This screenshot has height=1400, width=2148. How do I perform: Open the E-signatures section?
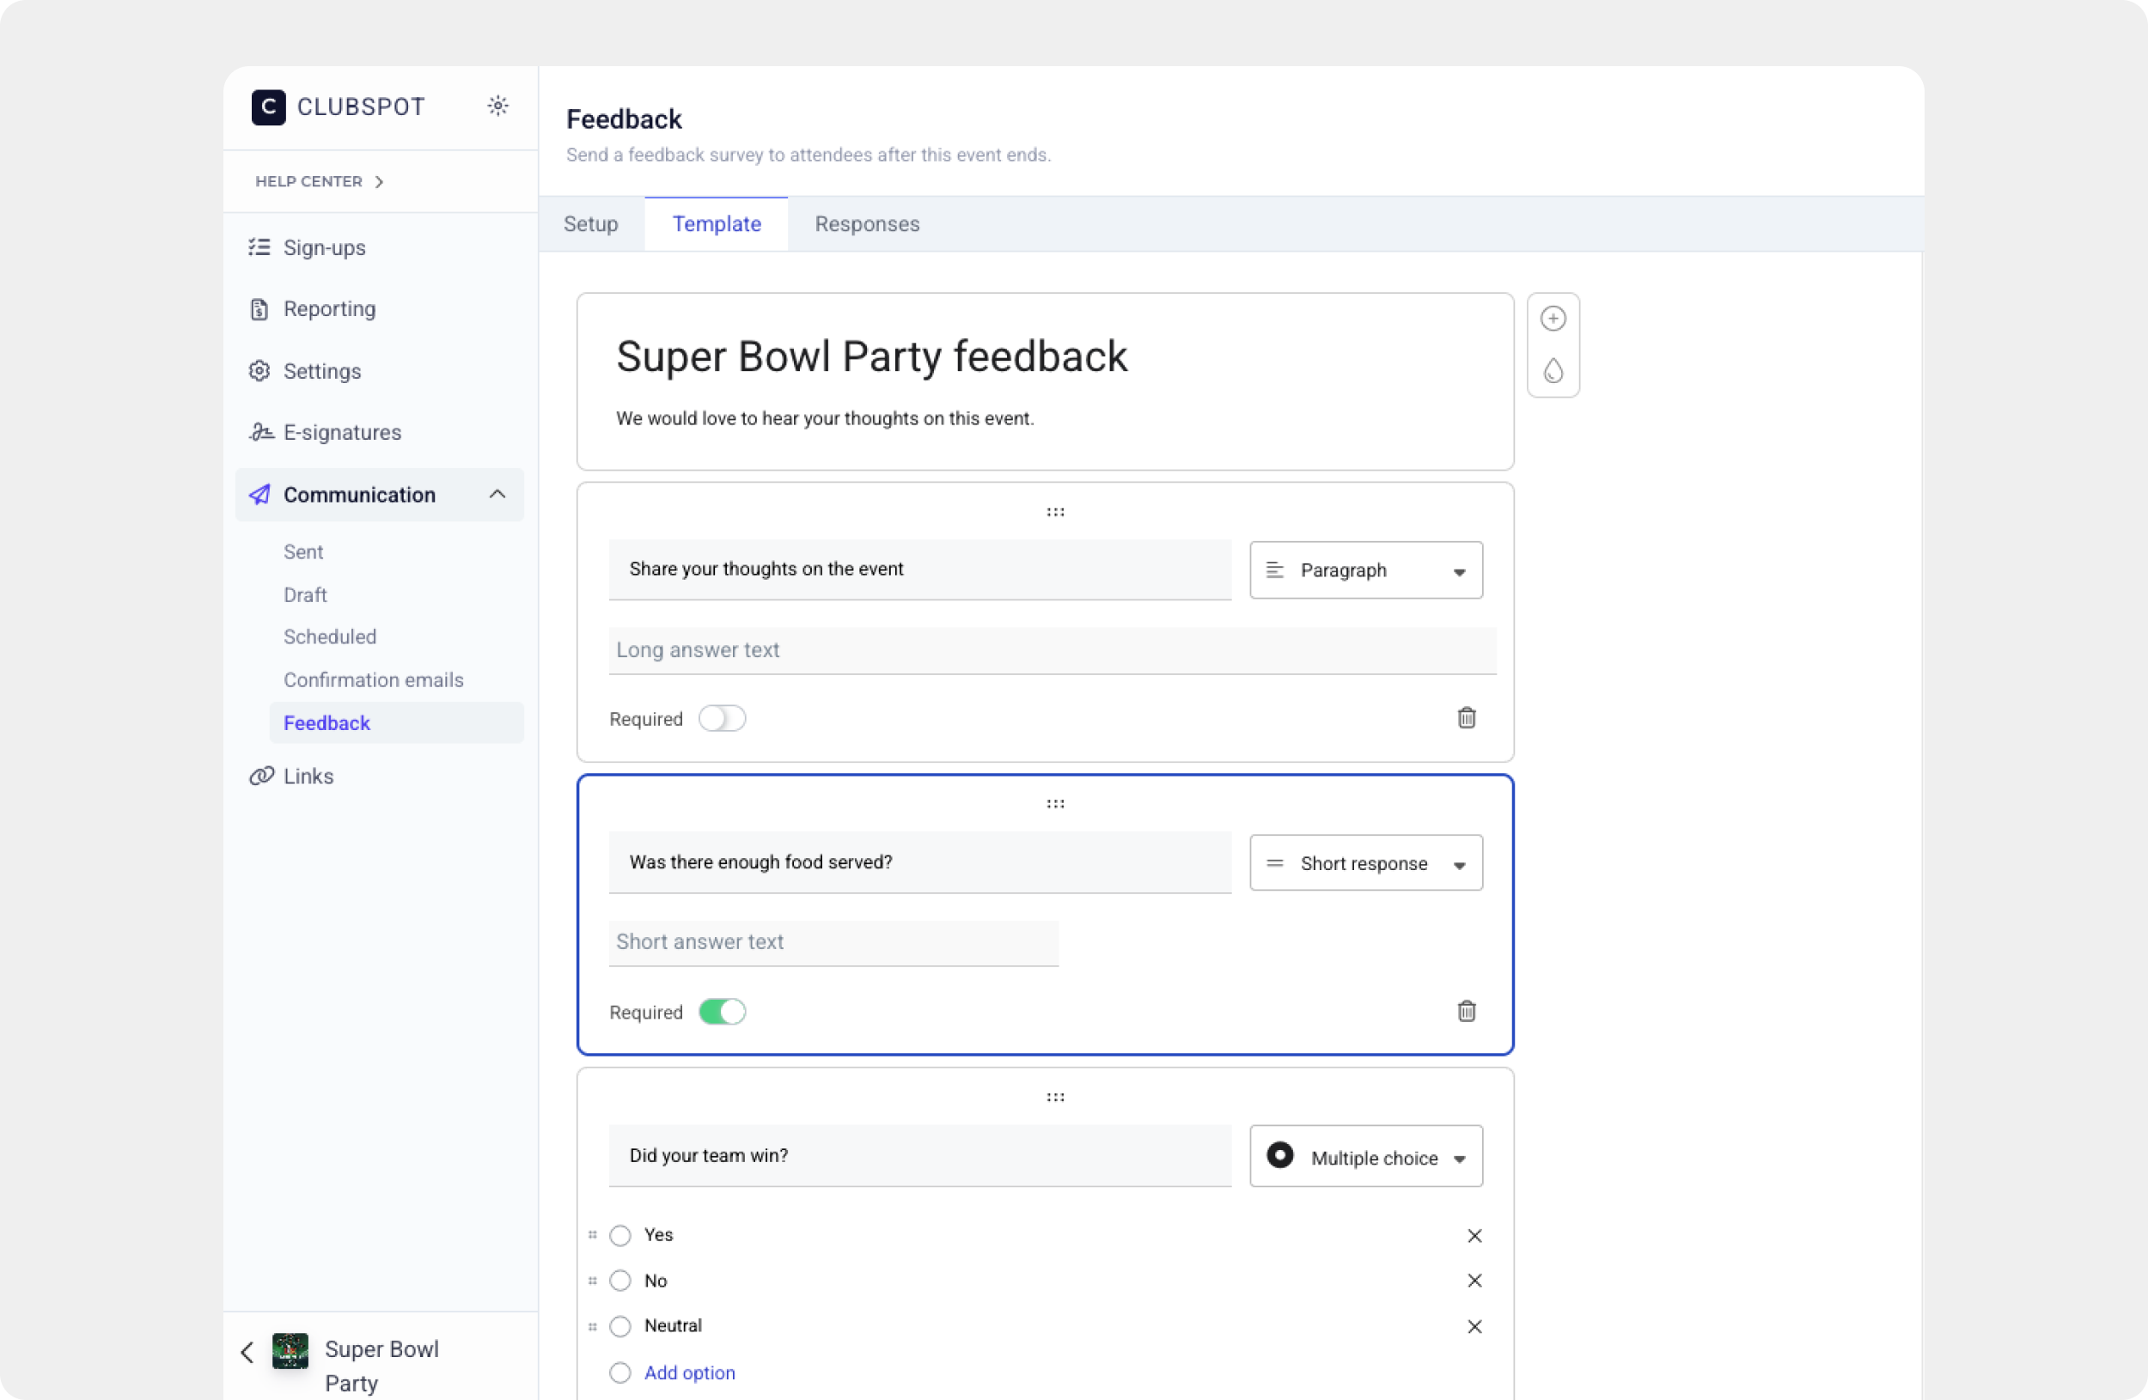pos(342,432)
